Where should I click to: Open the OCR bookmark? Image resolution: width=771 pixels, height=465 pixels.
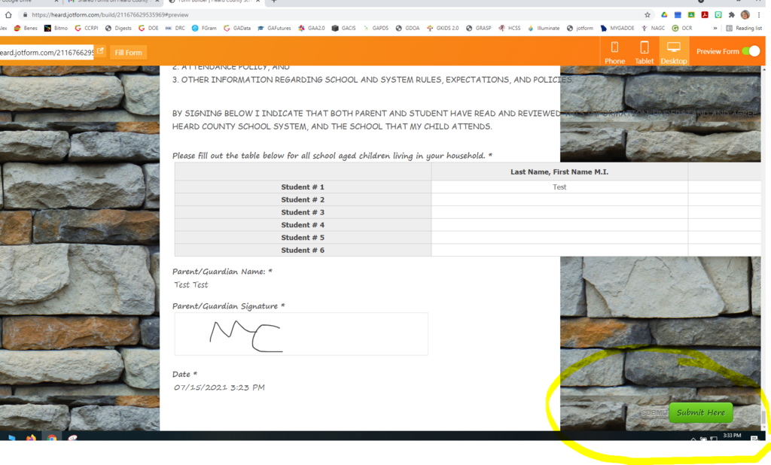tap(682, 29)
